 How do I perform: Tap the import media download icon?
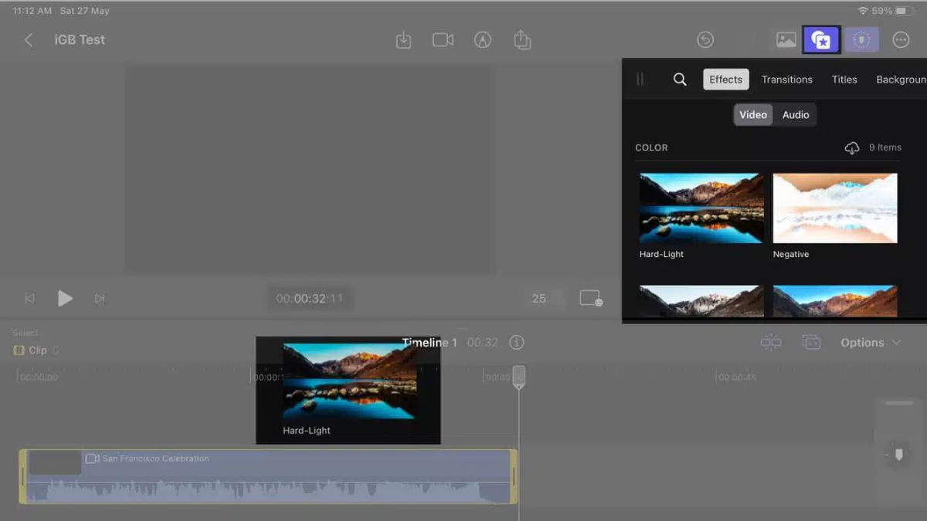403,40
